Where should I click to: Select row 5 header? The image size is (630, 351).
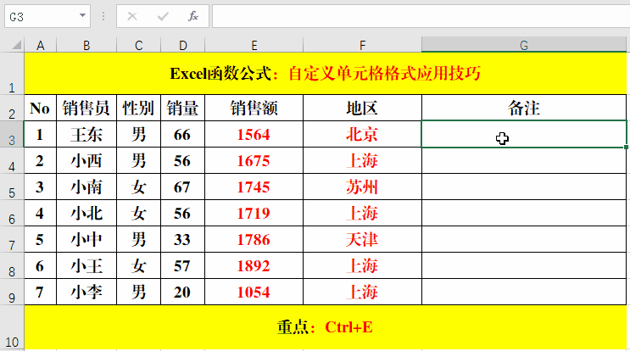(12, 187)
